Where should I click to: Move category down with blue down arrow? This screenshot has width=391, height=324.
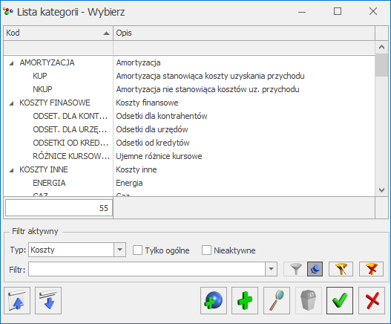48,300
